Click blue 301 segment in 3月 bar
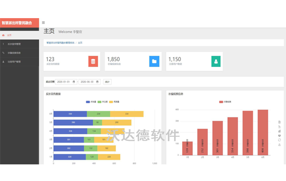 (x=69, y=140)
